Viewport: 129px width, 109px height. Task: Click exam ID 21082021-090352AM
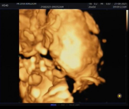coord(52,7)
